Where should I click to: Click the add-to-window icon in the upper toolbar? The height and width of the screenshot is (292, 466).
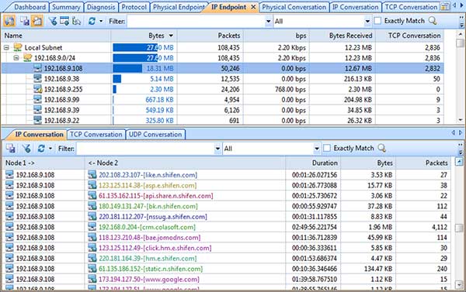click(x=64, y=21)
